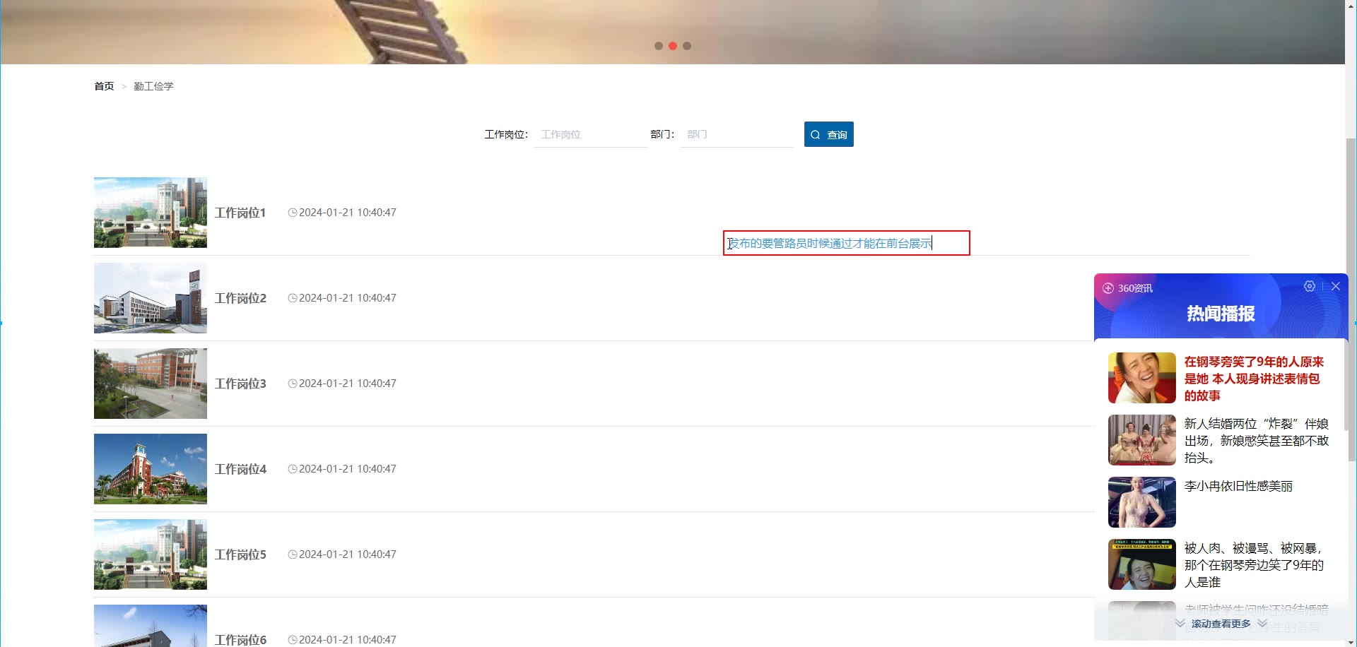The image size is (1357, 647).
Task: Select the third carousel dot
Action: tap(687, 46)
